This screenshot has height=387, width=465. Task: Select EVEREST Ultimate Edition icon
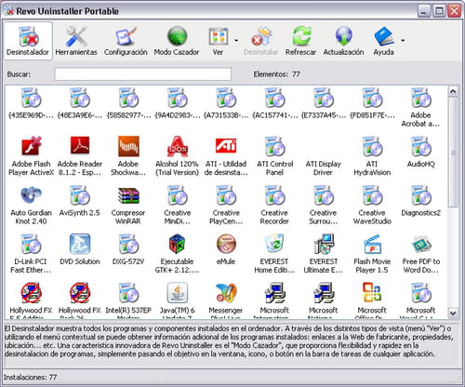tap(324, 244)
